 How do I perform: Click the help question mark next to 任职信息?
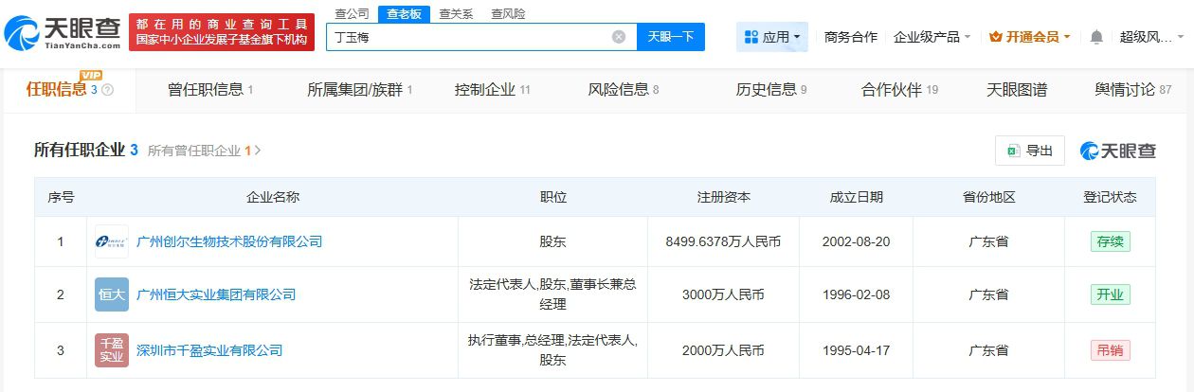coord(107,90)
